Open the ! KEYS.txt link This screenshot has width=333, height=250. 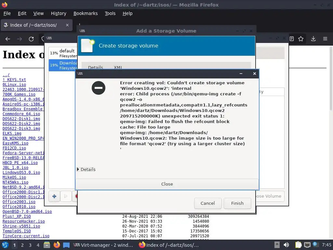pos(14,80)
